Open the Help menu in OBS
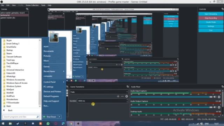224x126 pixels. point(49,5)
